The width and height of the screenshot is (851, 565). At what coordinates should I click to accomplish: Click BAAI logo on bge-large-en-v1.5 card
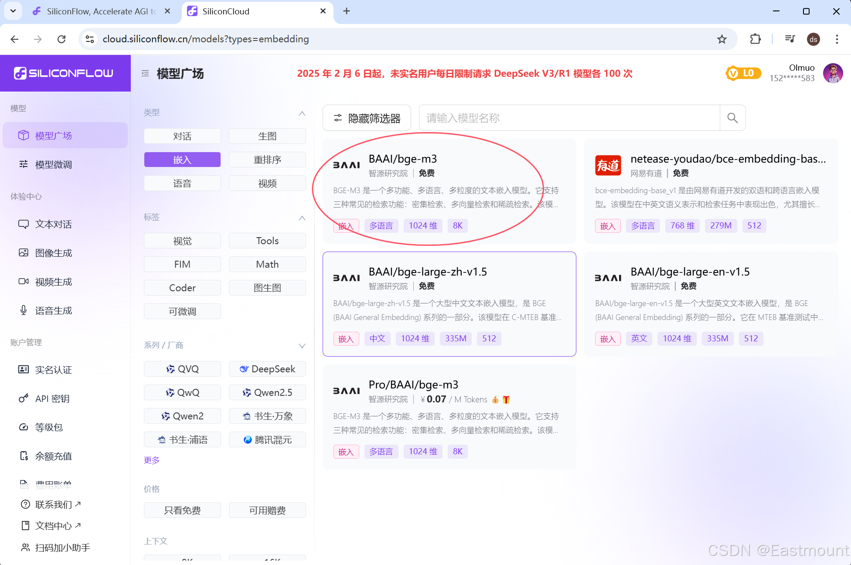(x=608, y=278)
